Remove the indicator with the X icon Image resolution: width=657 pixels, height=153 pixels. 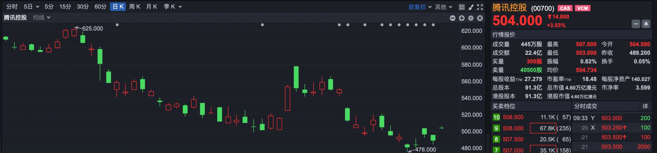pos(480,18)
